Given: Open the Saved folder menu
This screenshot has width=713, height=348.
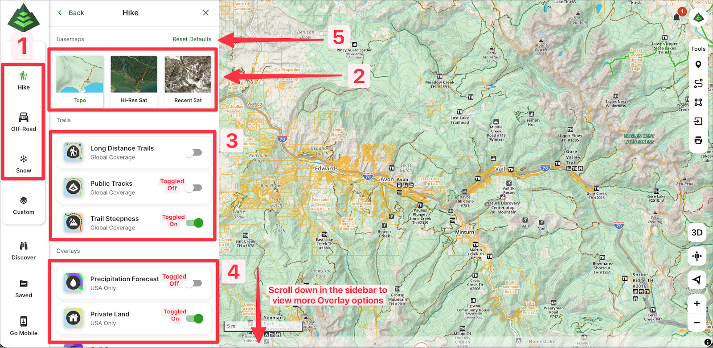Looking at the screenshot, I should 23,284.
